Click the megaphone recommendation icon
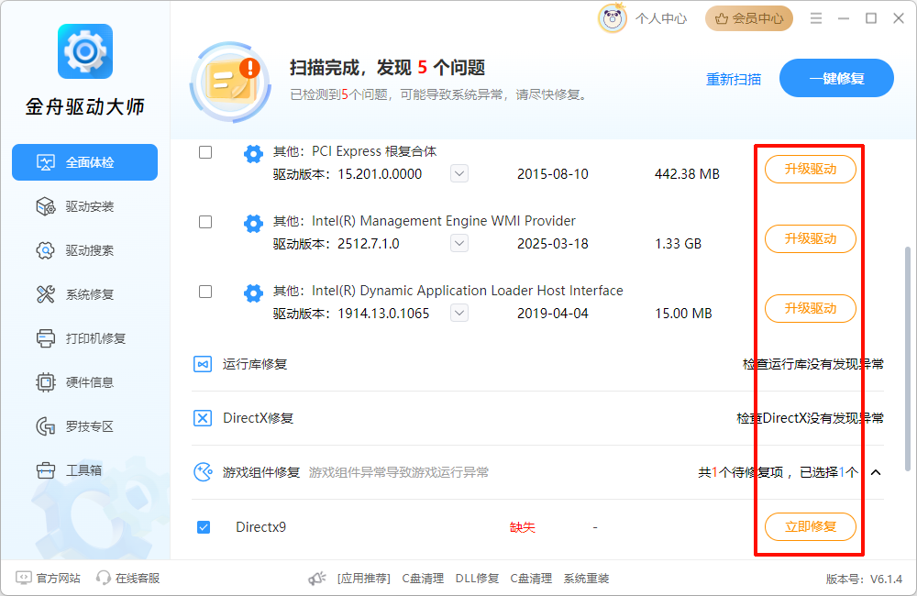The height and width of the screenshot is (596, 917). click(x=317, y=579)
